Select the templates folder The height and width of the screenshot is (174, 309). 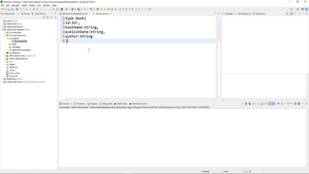(16, 47)
